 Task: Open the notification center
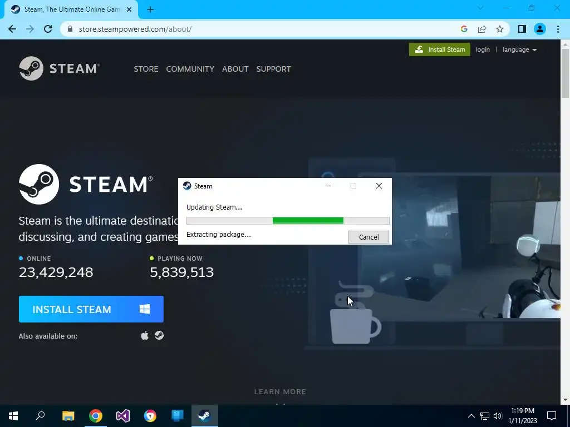[552, 416]
